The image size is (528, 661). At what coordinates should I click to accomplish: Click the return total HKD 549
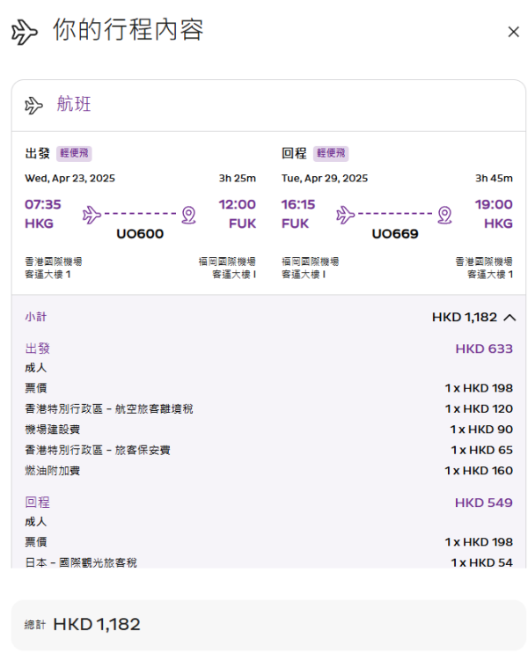[484, 503]
